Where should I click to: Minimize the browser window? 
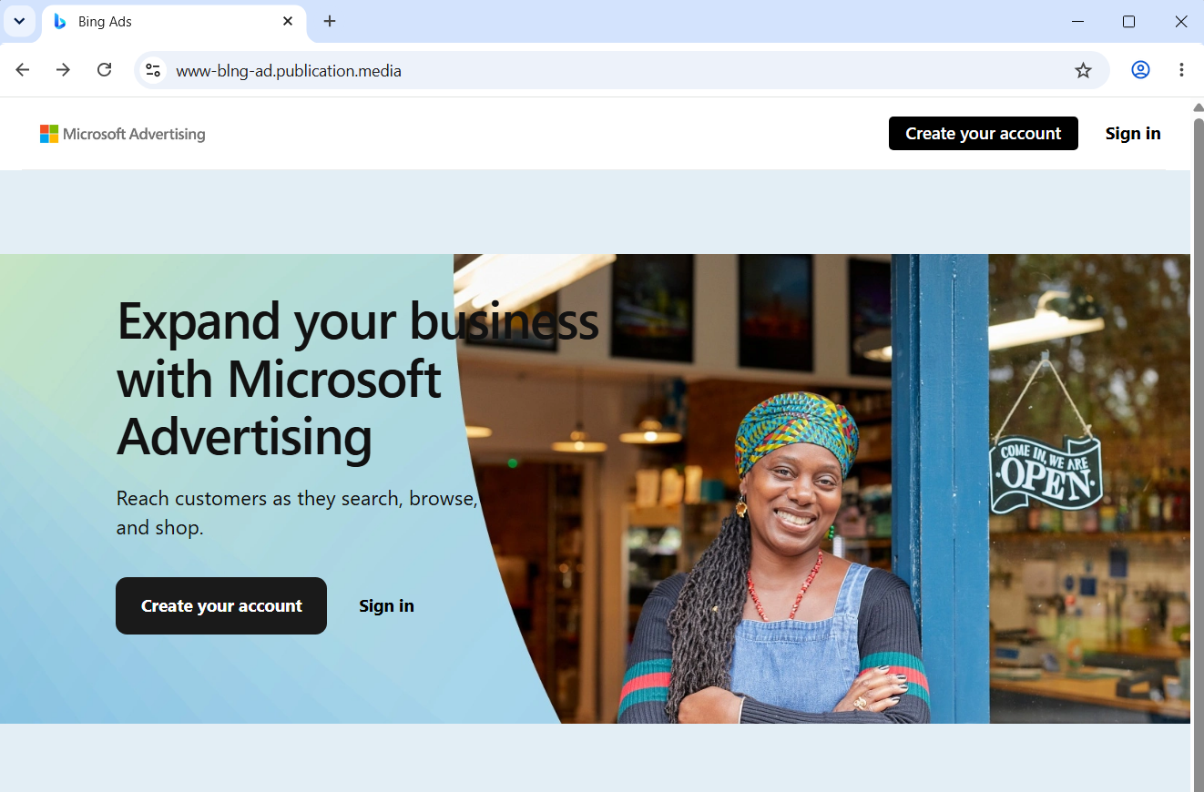(x=1077, y=21)
